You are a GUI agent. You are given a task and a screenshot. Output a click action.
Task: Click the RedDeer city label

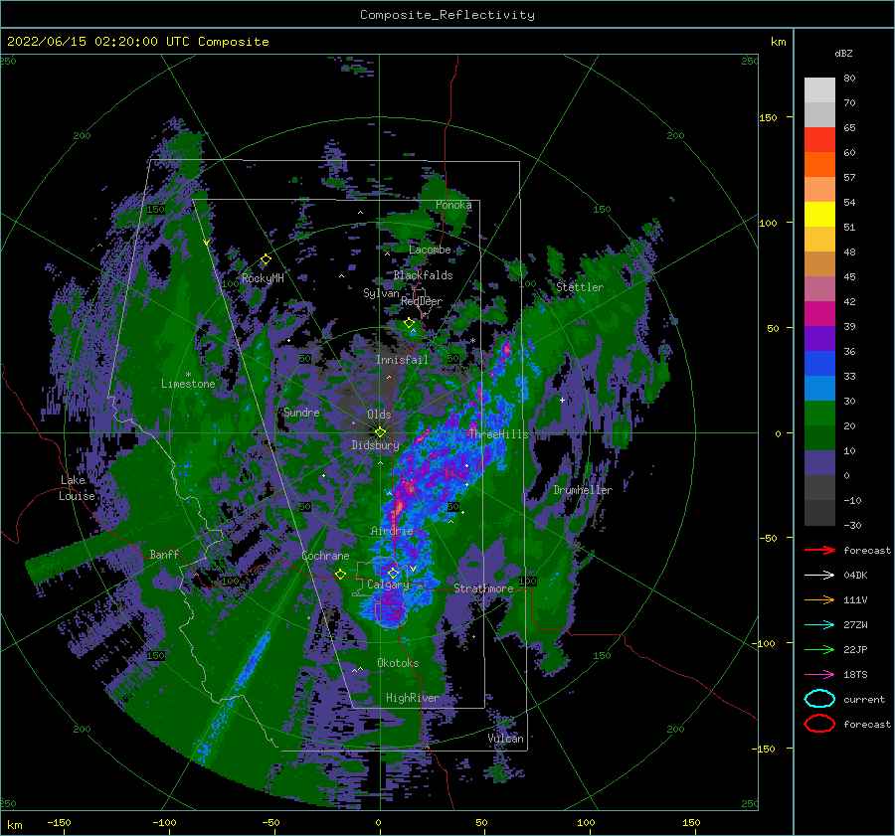point(422,301)
